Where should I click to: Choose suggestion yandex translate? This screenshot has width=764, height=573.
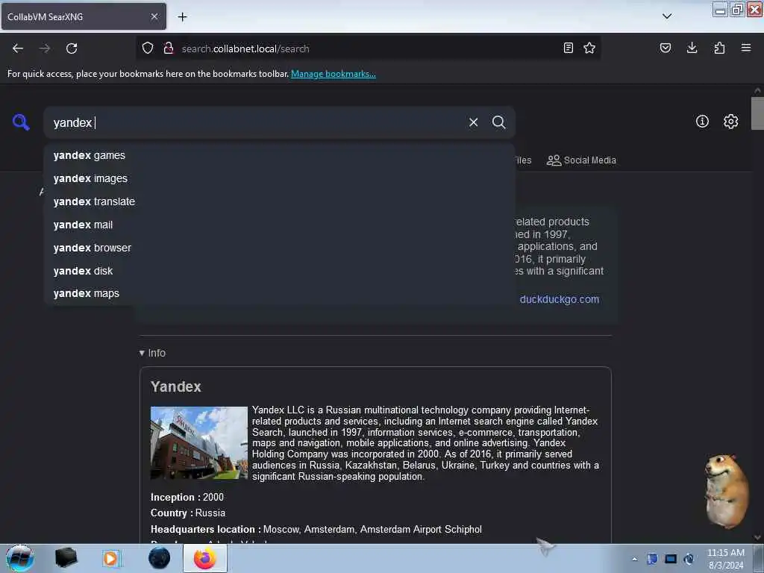(x=279, y=201)
